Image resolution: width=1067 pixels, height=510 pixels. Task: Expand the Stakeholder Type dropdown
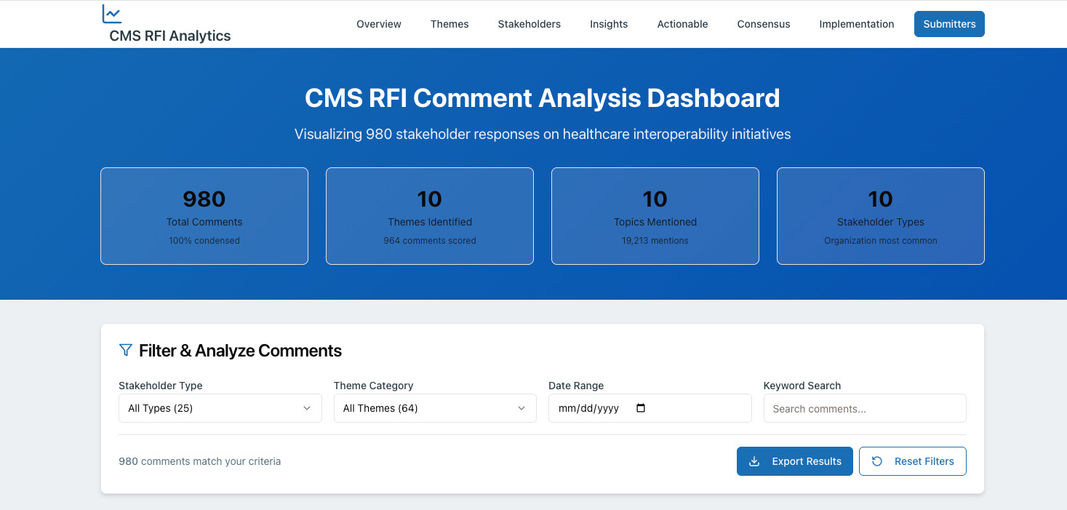[x=220, y=408]
